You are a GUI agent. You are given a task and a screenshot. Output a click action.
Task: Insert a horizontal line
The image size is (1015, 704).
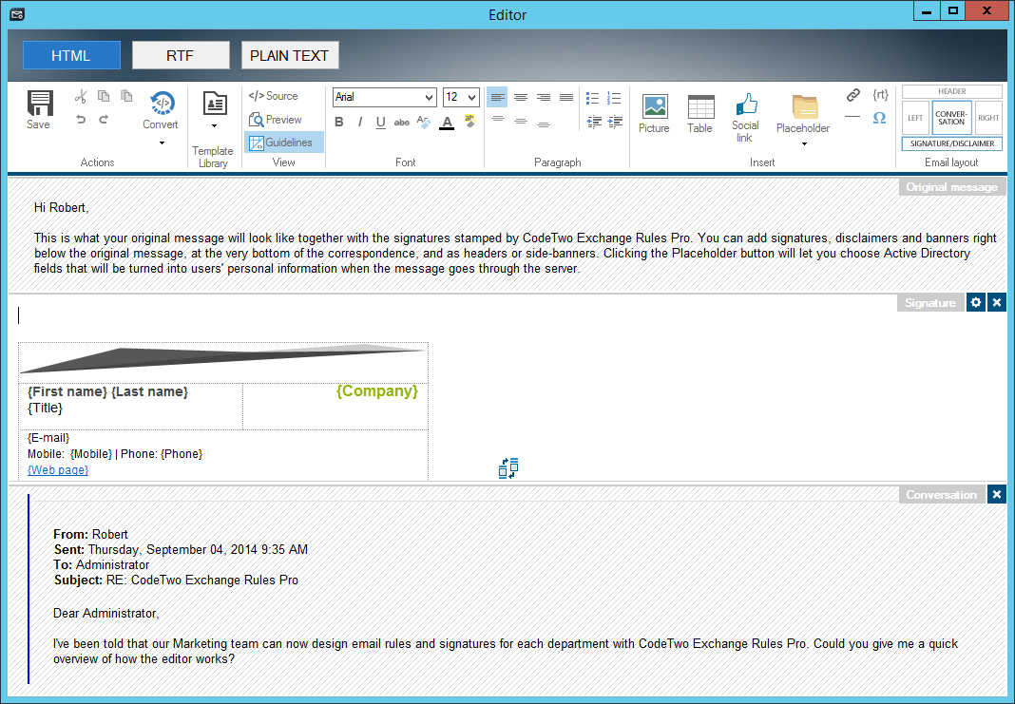point(852,117)
